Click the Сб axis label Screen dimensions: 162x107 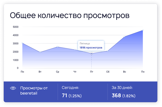point(108,72)
